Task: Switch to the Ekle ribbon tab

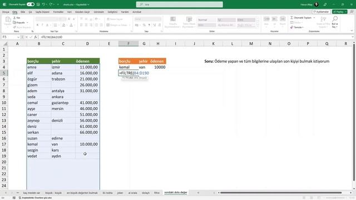Action: click(23, 12)
